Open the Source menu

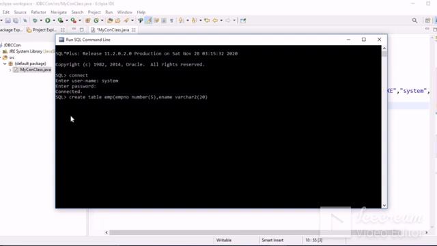coord(20,12)
